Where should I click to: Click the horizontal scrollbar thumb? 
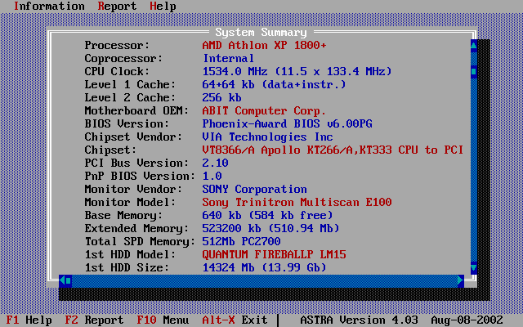tap(69, 280)
